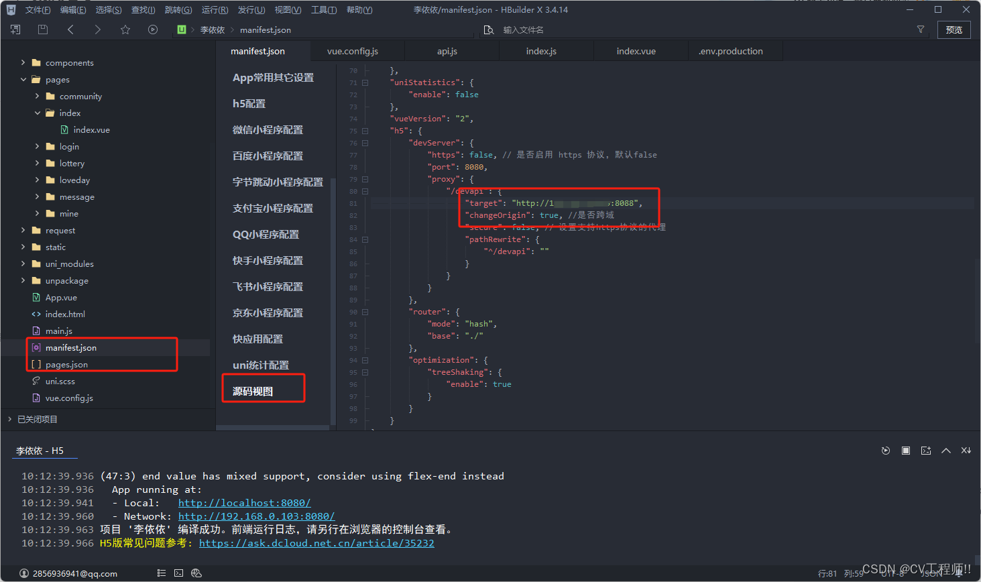Screen dimensions: 981x582
Task: Click the favorite star icon
Action: click(x=125, y=30)
